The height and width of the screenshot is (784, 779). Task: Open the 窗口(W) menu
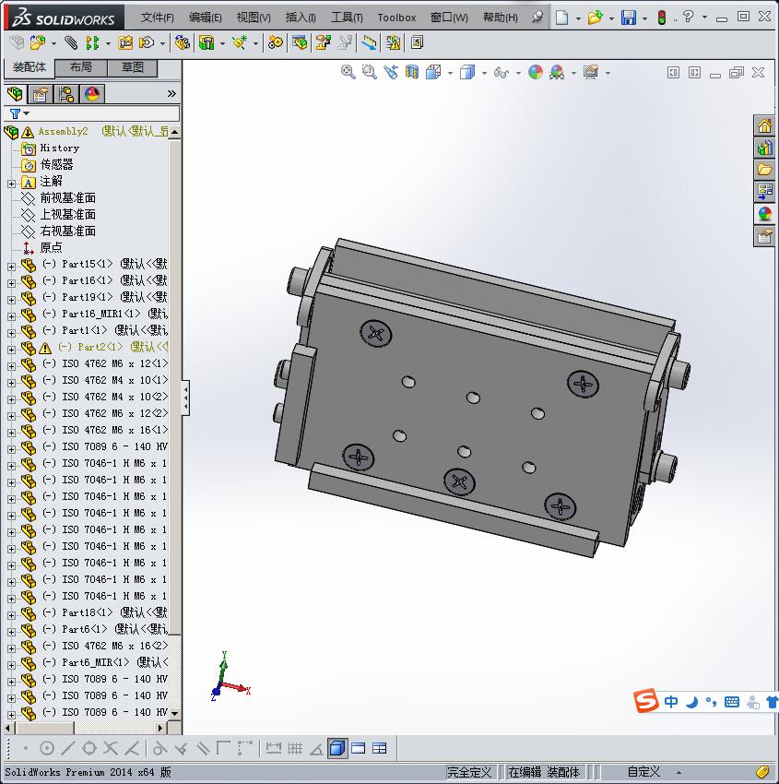click(449, 18)
